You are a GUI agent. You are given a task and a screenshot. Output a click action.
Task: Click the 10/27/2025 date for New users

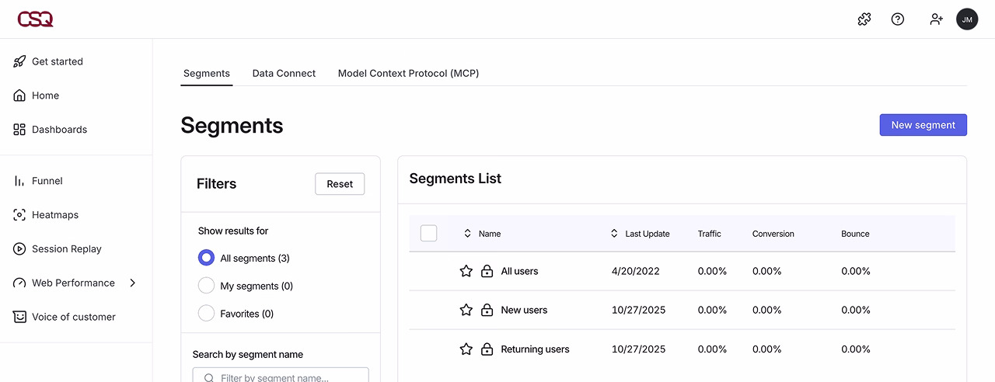638,310
